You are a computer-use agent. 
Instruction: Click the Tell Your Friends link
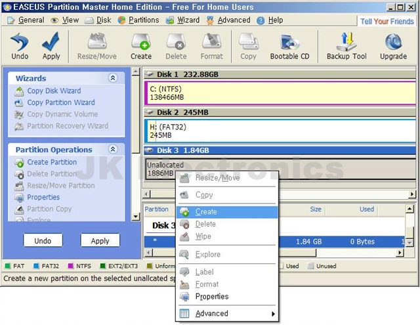click(387, 21)
